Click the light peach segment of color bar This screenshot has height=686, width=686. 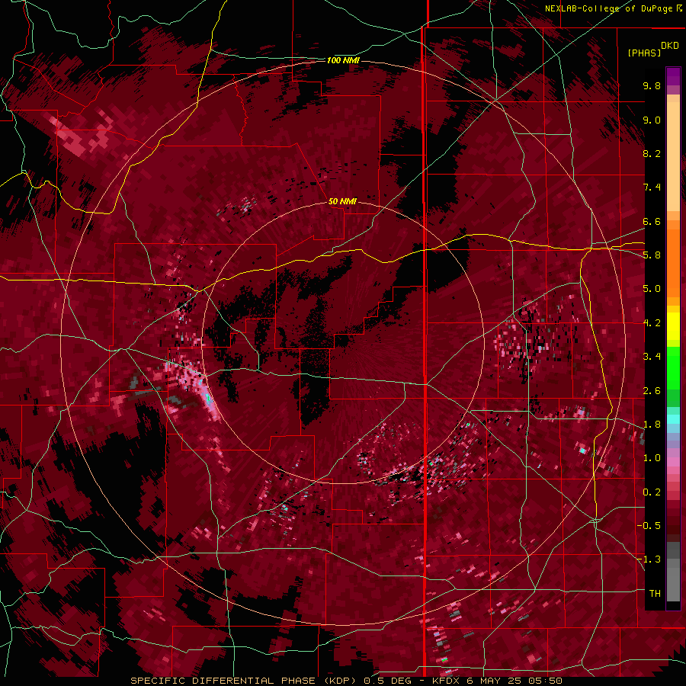673,158
